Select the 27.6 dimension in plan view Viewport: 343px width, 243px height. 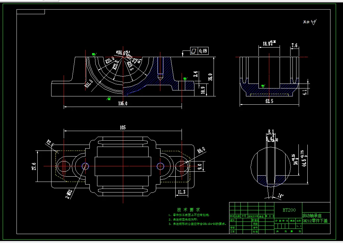[x=34, y=166]
